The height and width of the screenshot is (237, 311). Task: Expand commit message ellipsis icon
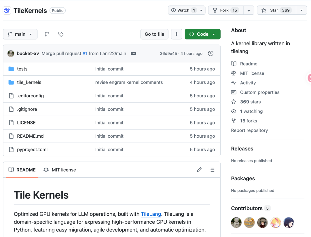133,54
